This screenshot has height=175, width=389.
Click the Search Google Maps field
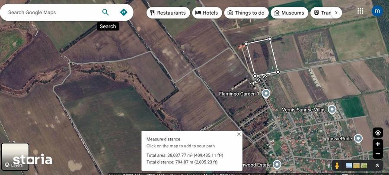(52, 12)
